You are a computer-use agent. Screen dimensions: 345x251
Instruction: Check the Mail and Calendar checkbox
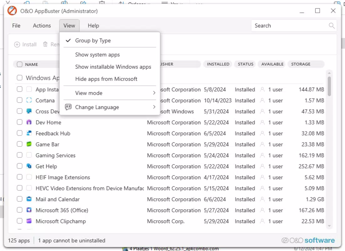19,199
